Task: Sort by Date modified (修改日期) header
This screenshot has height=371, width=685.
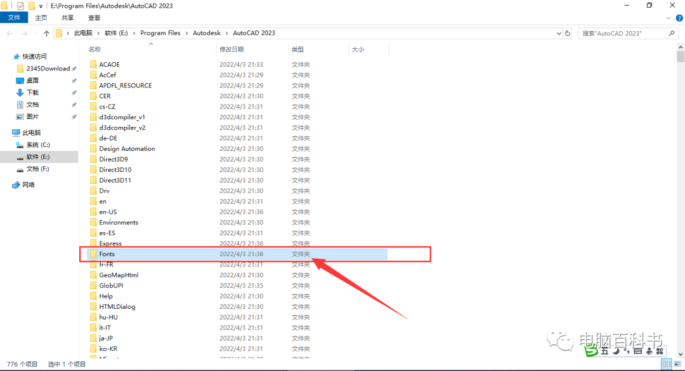Action: click(x=232, y=49)
